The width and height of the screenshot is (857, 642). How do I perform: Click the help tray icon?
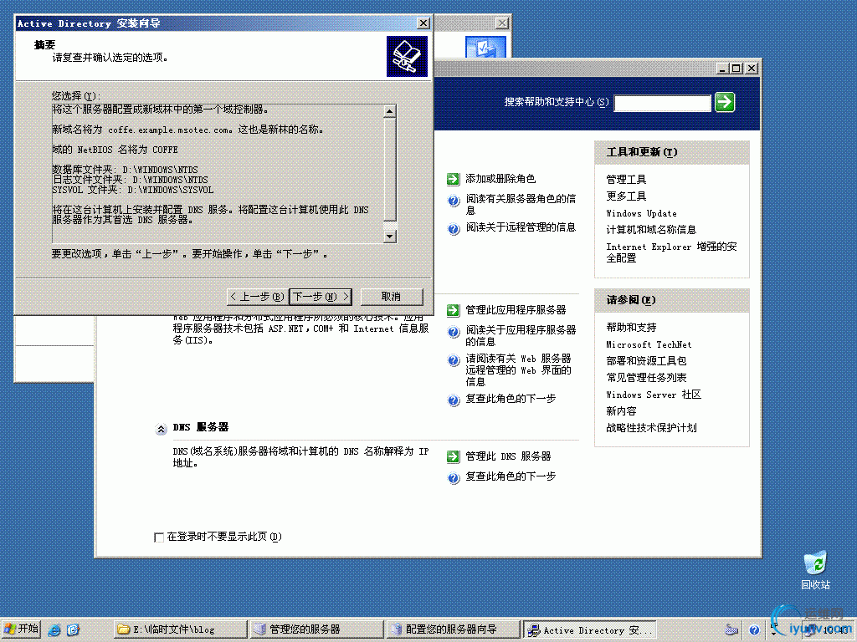pyautogui.click(x=754, y=630)
